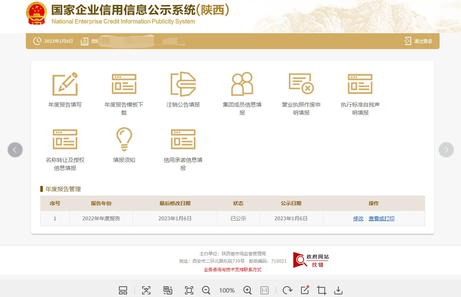Rotate the image clockwise
Viewport: 461px width, 297px height.
point(287,290)
